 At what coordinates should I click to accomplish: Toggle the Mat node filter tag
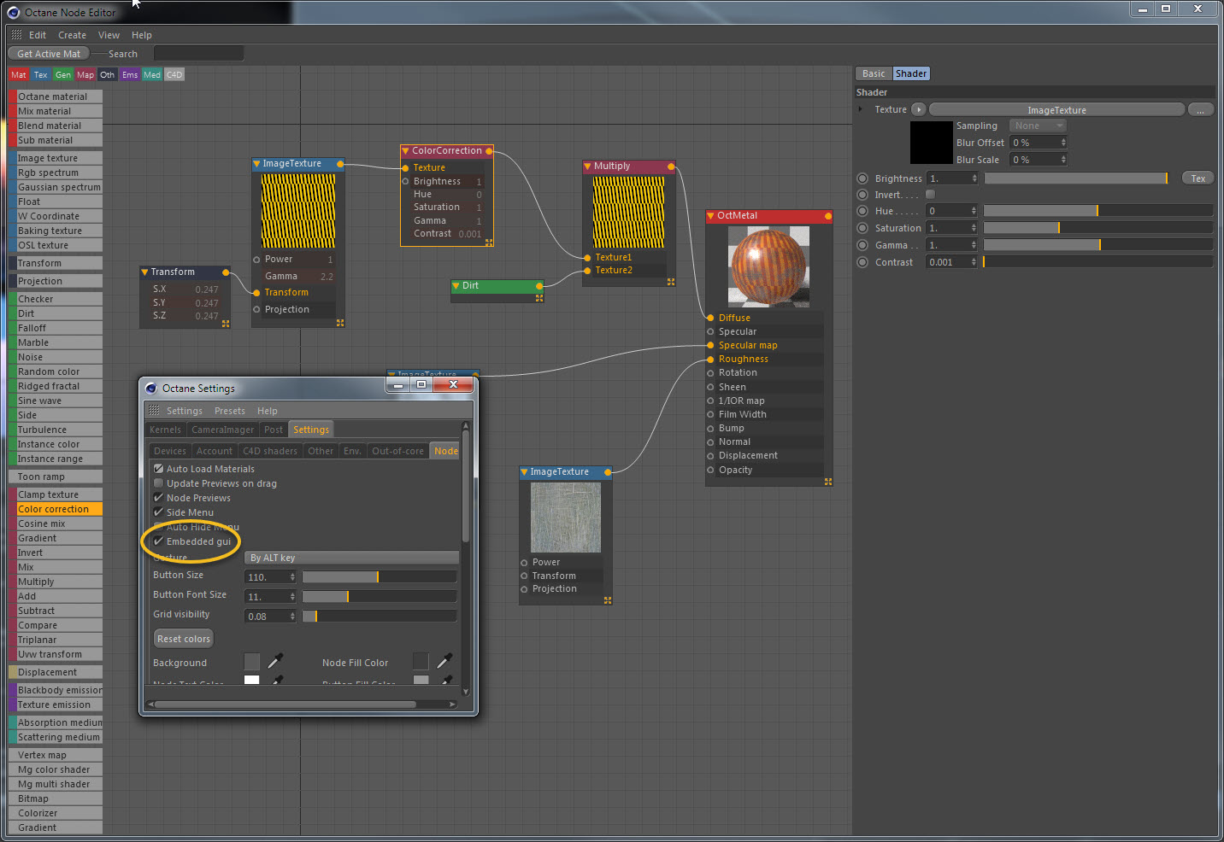coord(19,75)
